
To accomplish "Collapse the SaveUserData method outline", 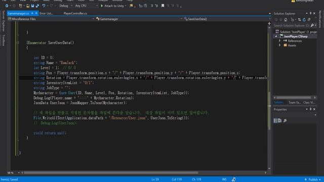I will (x=18, y=42).
